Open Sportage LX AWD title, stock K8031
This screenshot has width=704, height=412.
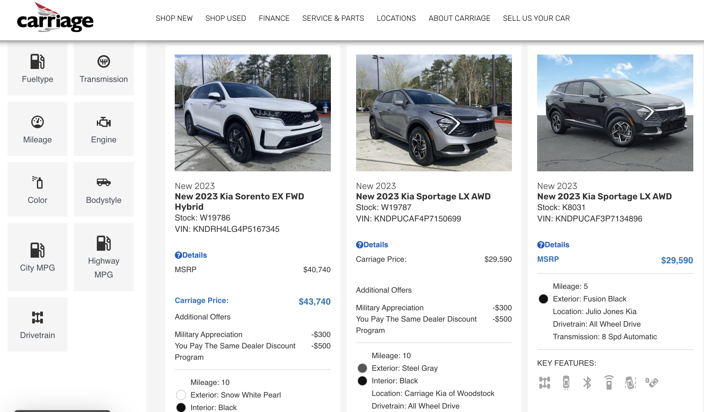[x=604, y=196]
